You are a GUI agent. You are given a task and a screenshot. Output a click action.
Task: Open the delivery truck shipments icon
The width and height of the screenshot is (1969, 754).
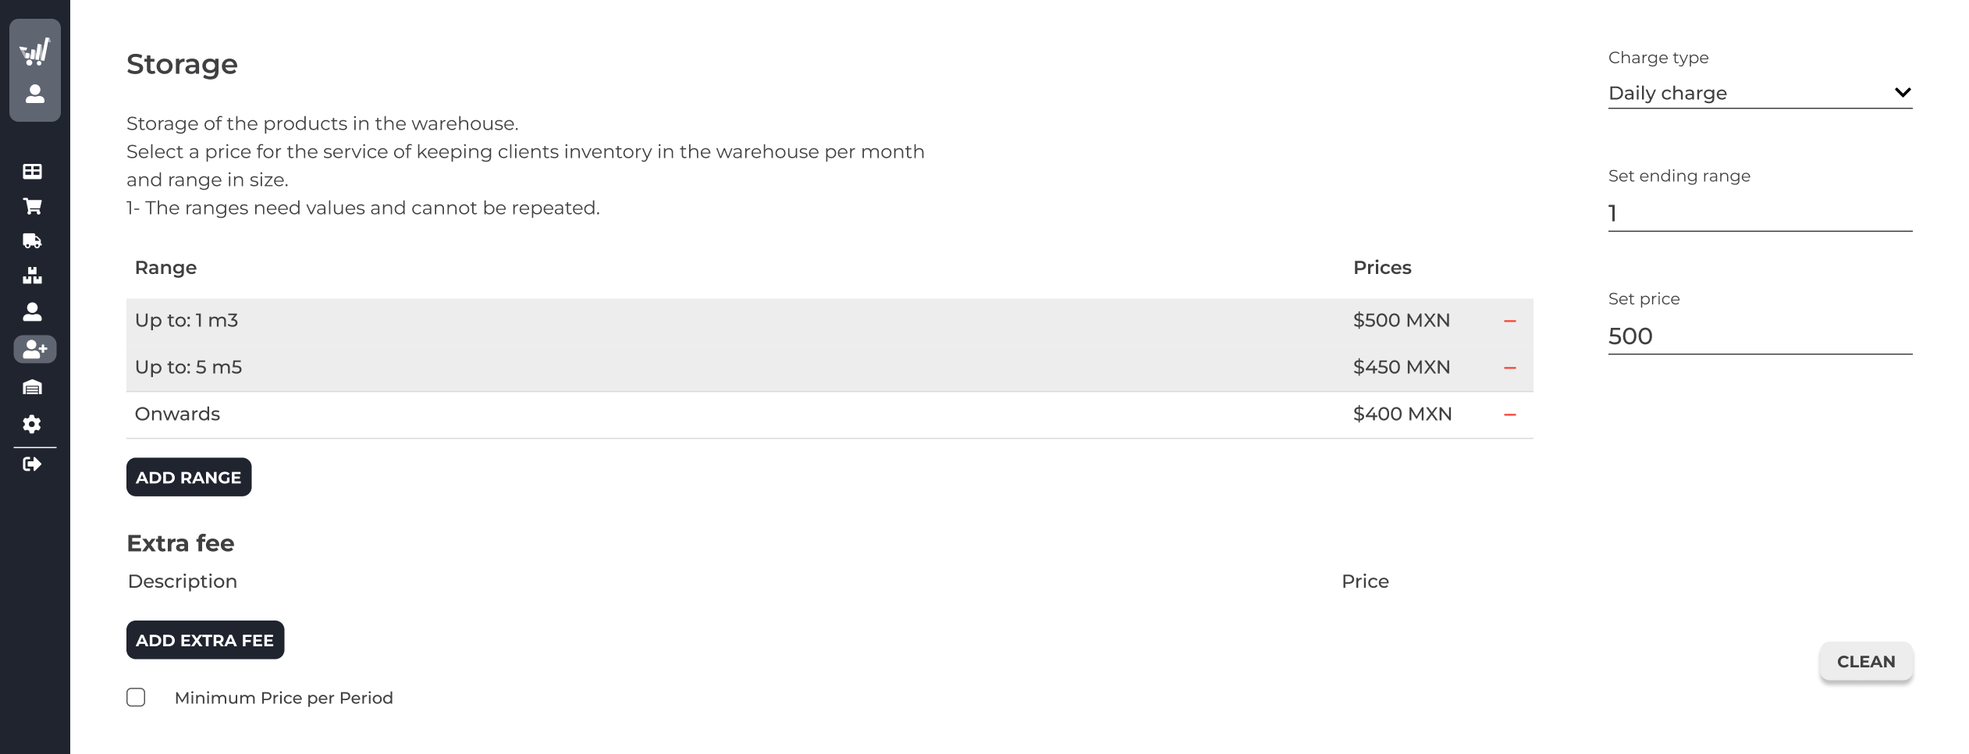tap(32, 241)
